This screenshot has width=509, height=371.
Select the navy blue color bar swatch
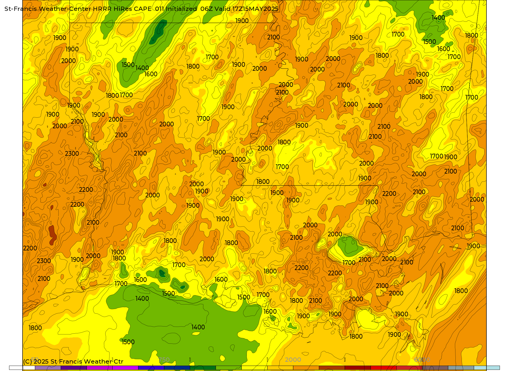177,368
